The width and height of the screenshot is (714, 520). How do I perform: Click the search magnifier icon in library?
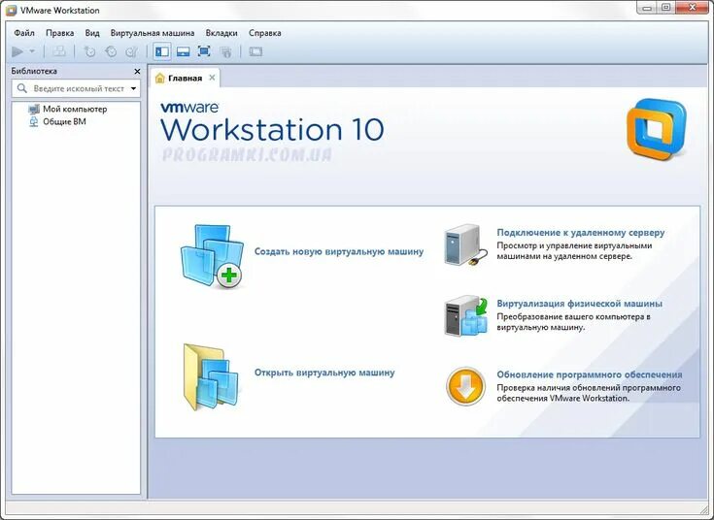pyautogui.click(x=21, y=88)
